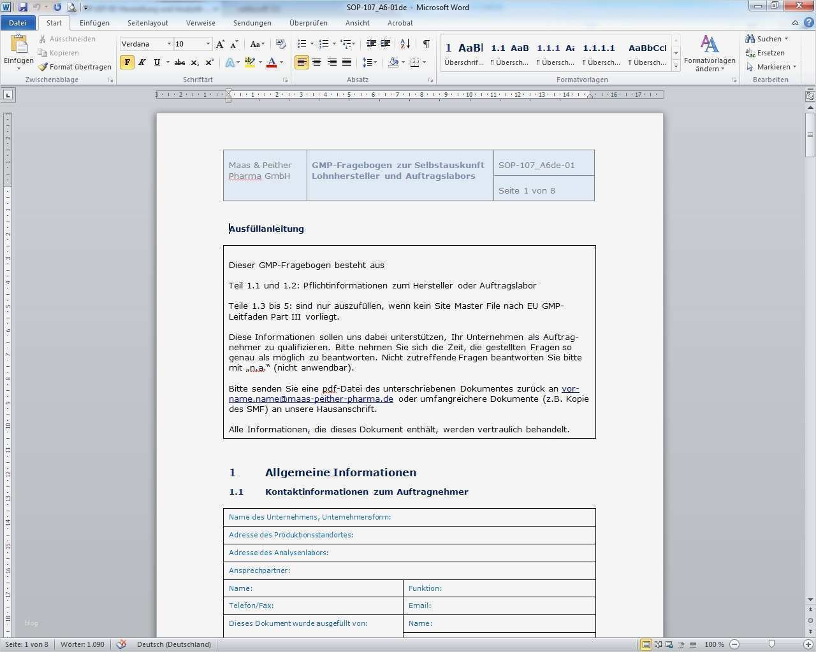Apply text effects with the glowing A icon

[x=229, y=62]
